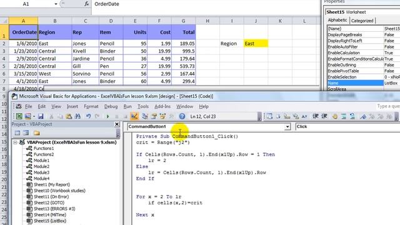Toggle Folders in the Project panel
The width and height of the screenshot is (400, 225).
[x=37, y=133]
